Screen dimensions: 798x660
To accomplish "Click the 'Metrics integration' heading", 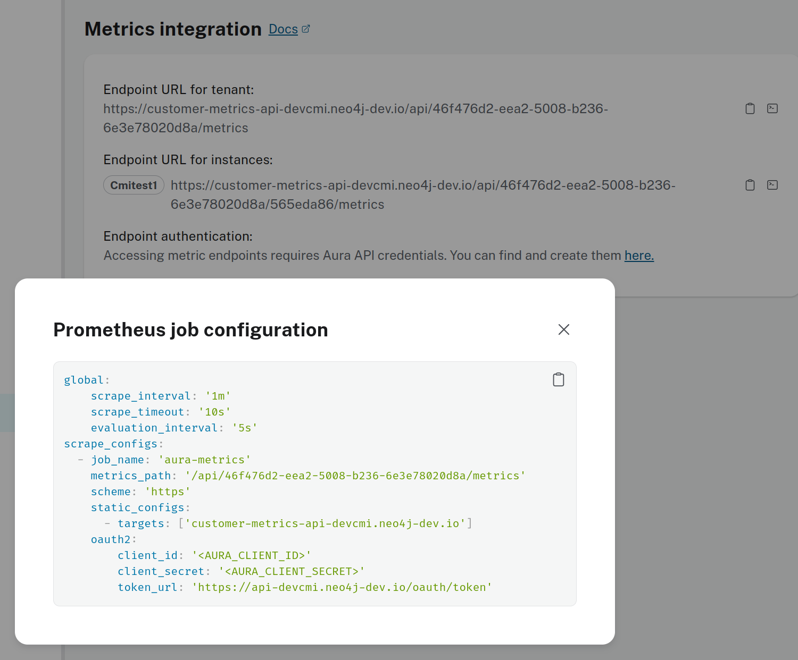I will [173, 29].
